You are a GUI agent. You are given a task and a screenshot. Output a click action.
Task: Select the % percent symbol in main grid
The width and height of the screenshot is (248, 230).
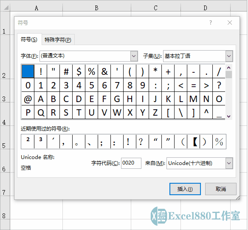click(x=92, y=71)
